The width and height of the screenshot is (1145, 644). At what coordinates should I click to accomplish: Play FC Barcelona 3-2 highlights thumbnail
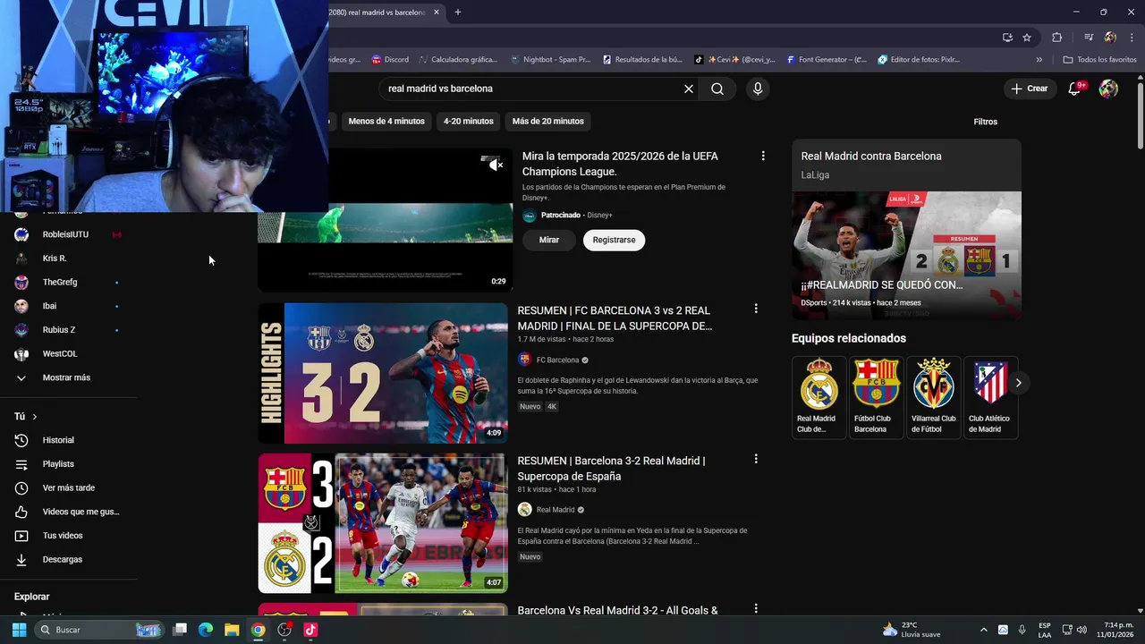click(x=383, y=373)
